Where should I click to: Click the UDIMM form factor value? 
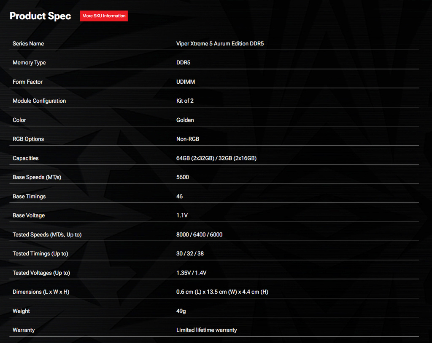click(x=186, y=82)
